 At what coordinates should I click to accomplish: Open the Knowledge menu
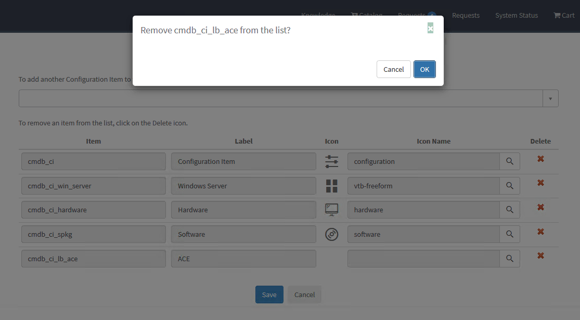point(318,15)
